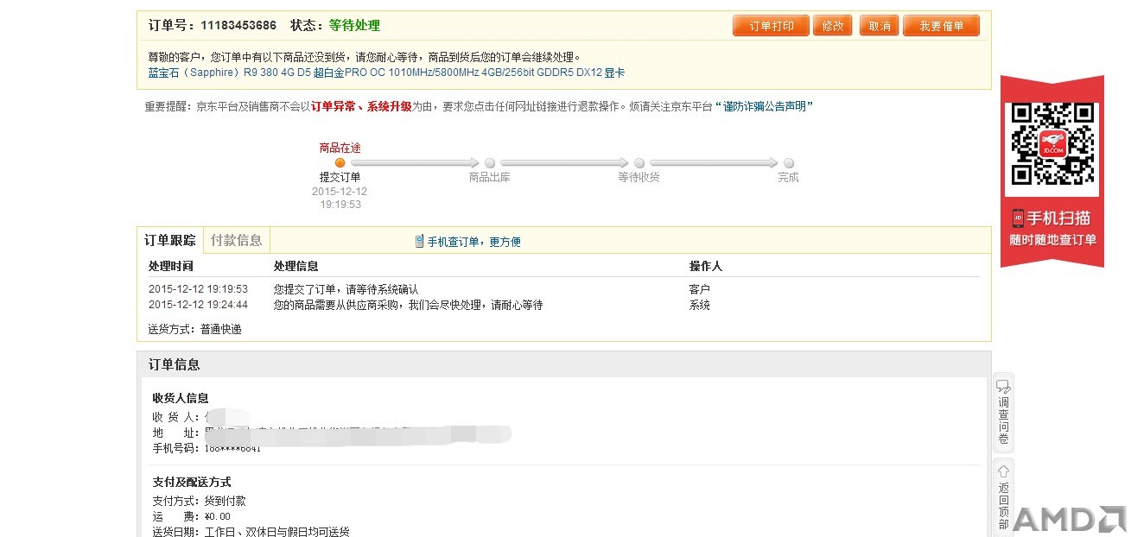This screenshot has width=1131, height=537.
Task: Click the orange 提交订单 progress dot
Action: [x=340, y=162]
